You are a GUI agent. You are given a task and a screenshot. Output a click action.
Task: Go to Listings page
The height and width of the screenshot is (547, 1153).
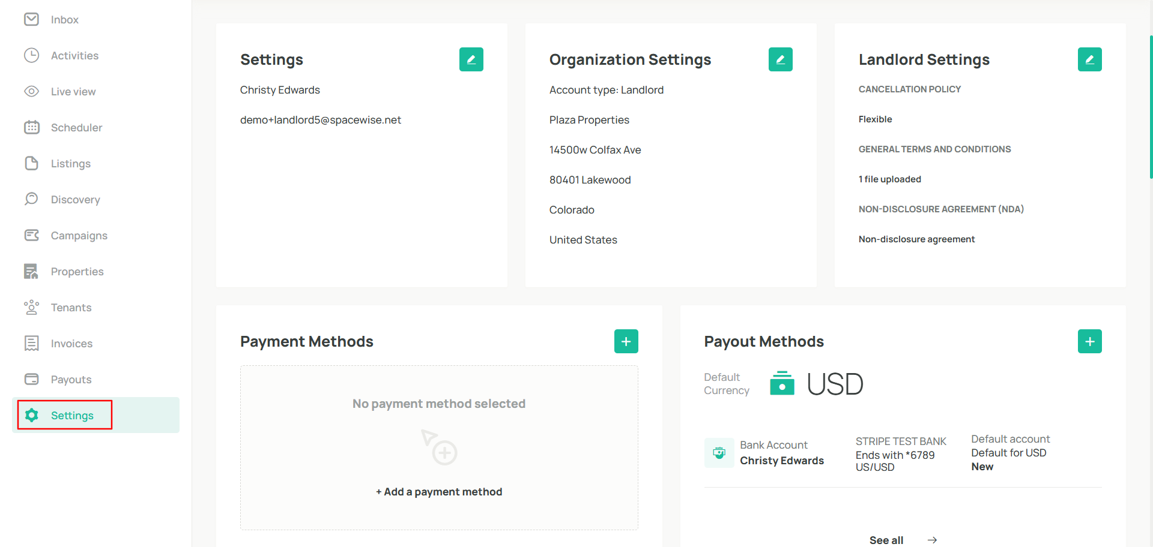click(70, 164)
